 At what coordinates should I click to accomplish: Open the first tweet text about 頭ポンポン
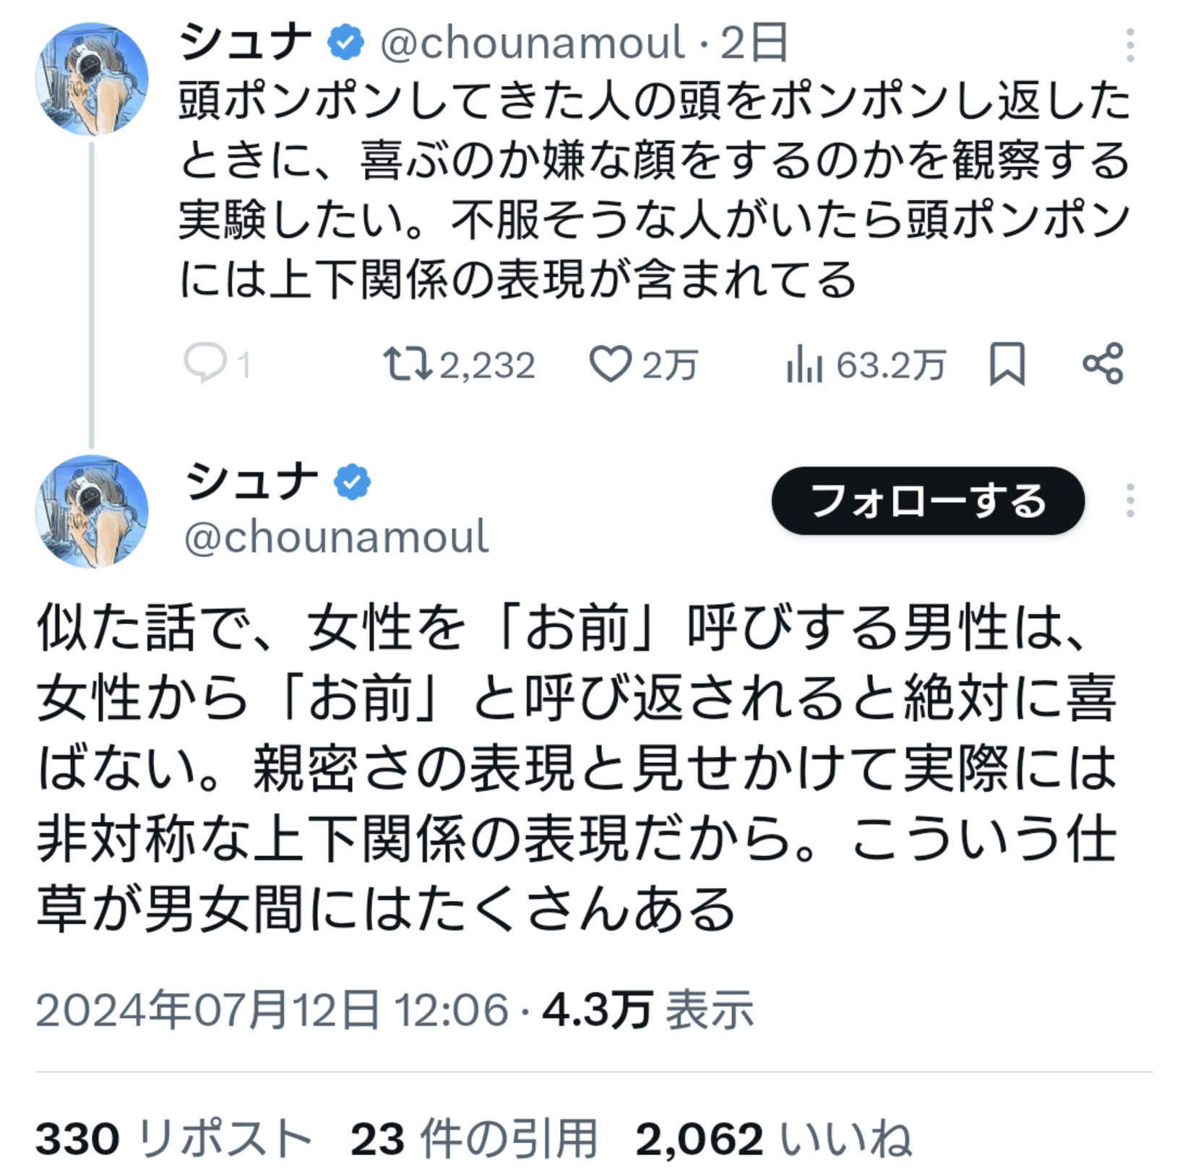[x=654, y=190]
